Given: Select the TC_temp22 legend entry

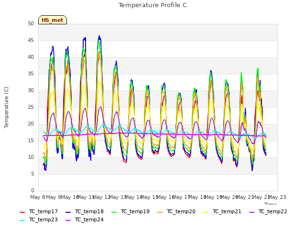Looking at the screenshot, I should [x=268, y=212].
